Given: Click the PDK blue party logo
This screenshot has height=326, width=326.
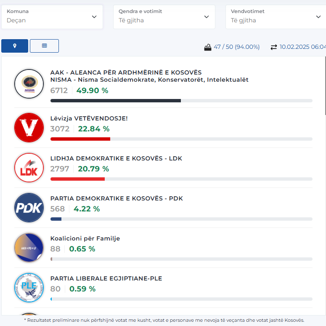Looking at the screenshot, I should 29,208.
